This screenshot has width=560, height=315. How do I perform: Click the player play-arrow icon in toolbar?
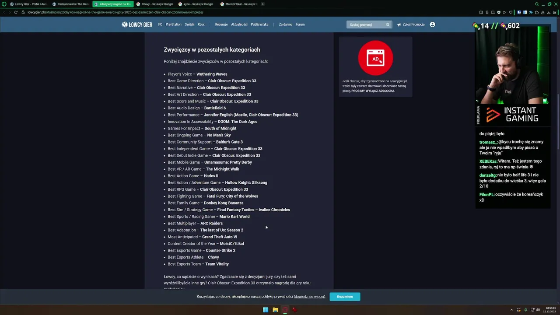click(504, 12)
